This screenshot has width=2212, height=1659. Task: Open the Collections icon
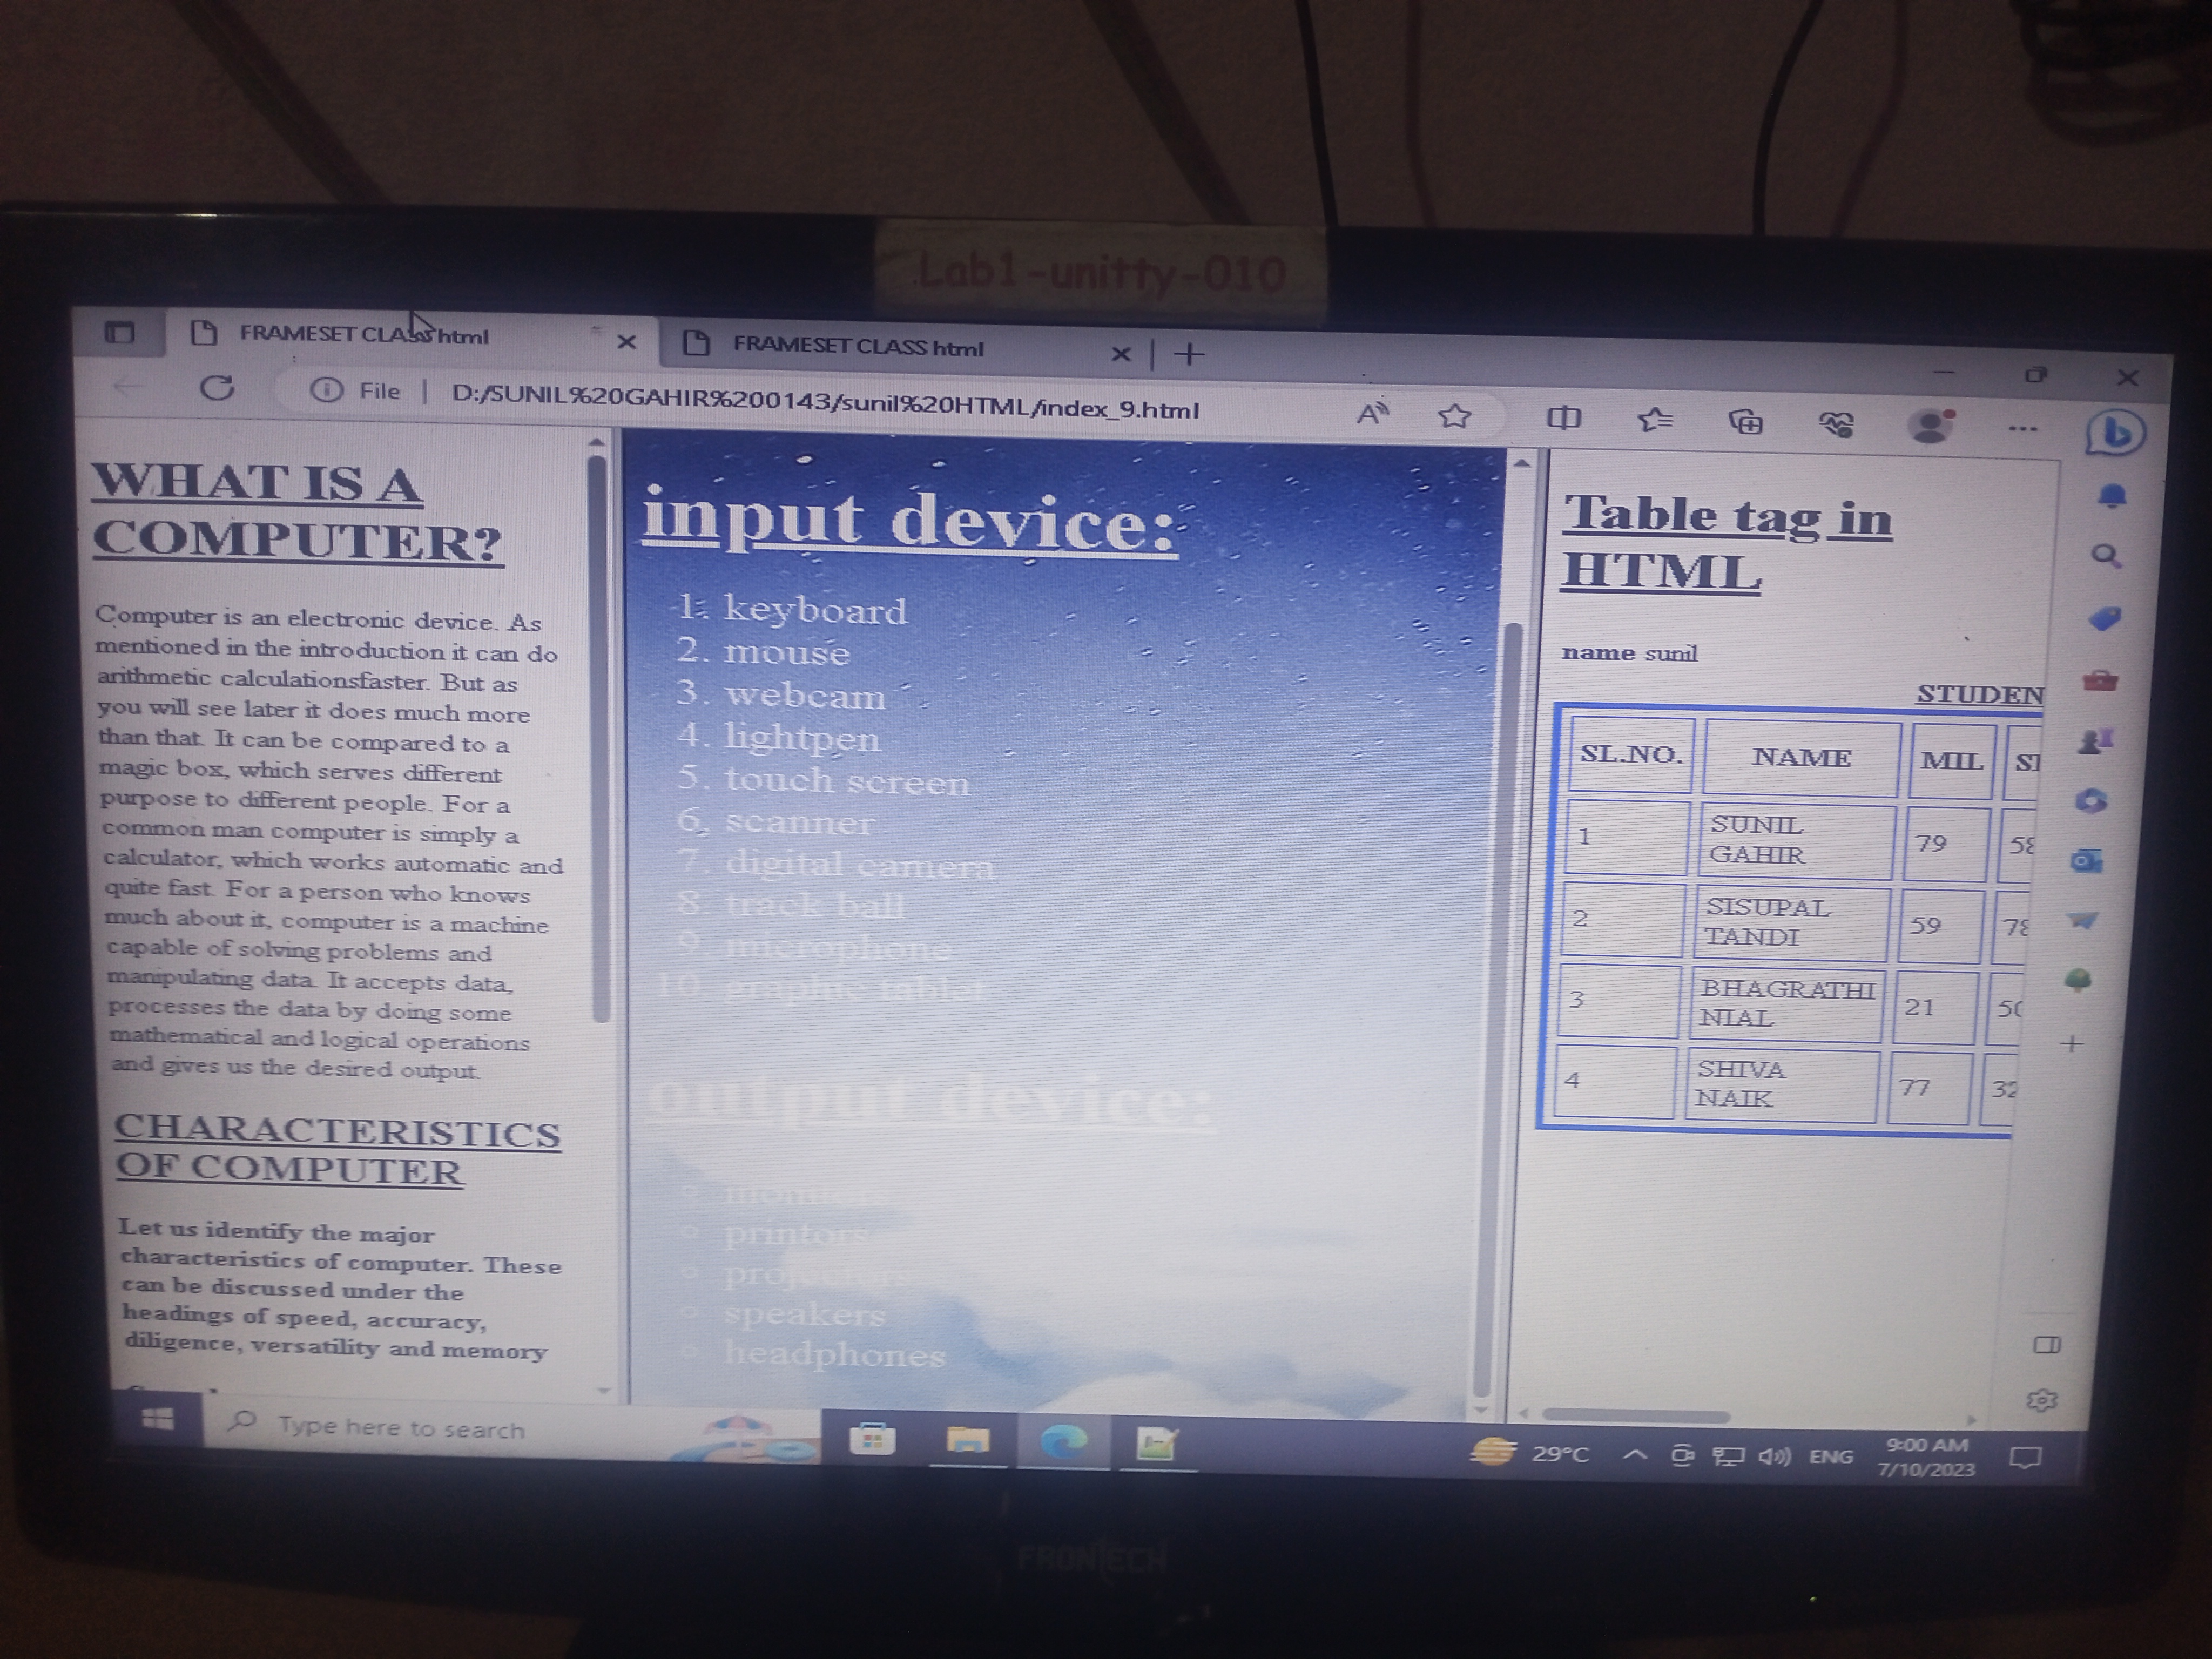pyautogui.click(x=1746, y=423)
